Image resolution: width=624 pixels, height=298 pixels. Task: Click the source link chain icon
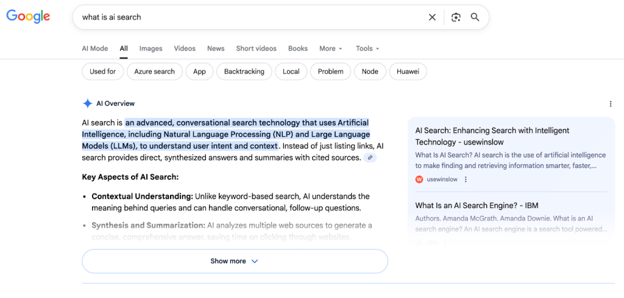[x=370, y=158]
